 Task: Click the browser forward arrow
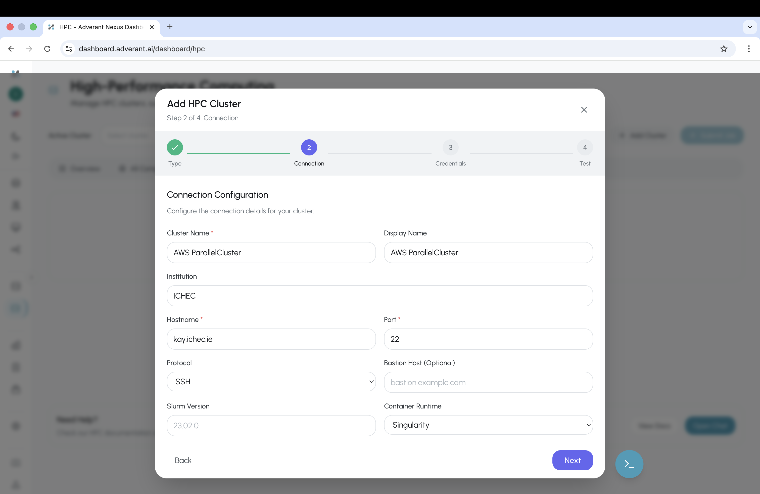29,49
